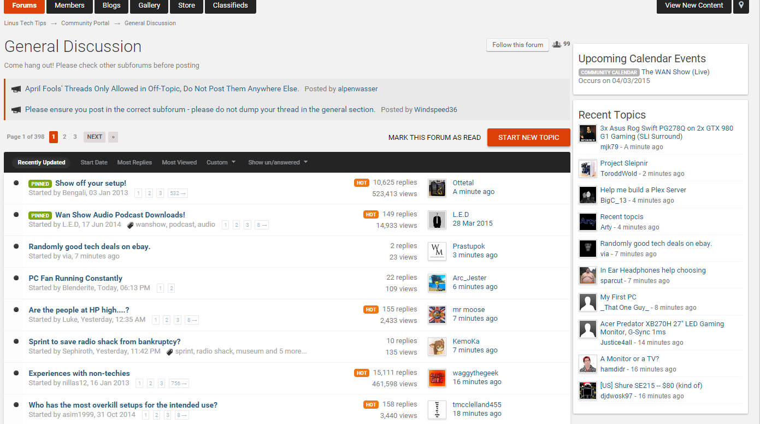Open Linus Tech Tips breadcrumb
Viewport: 760px width, 424px height.
click(25, 23)
